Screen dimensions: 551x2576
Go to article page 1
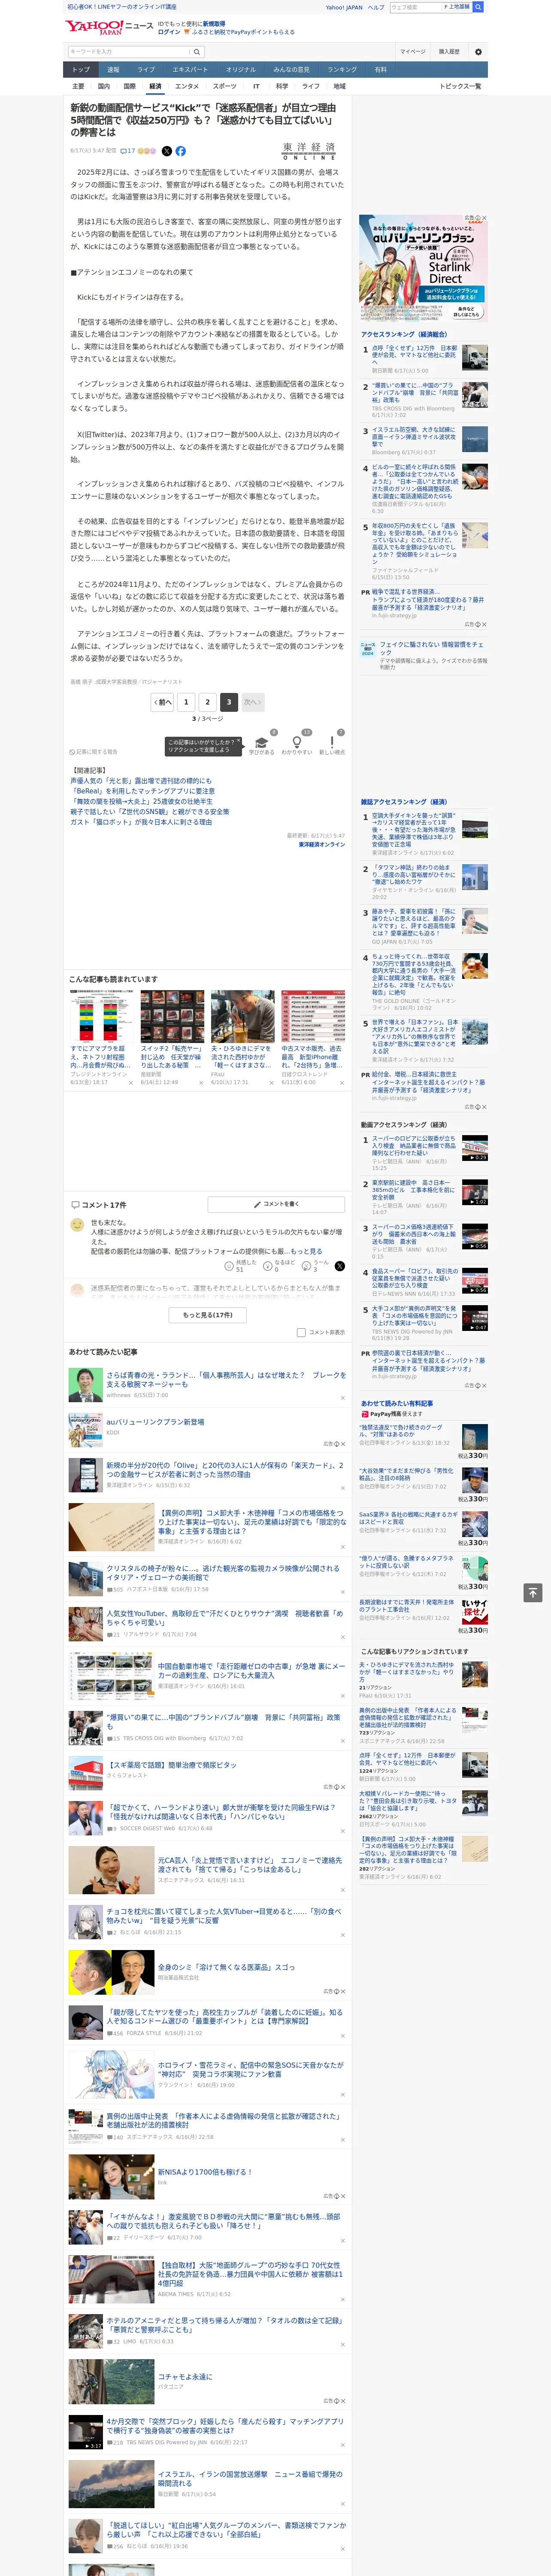[x=186, y=702]
